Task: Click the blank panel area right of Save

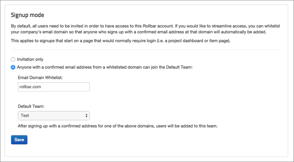Action: click(150, 140)
